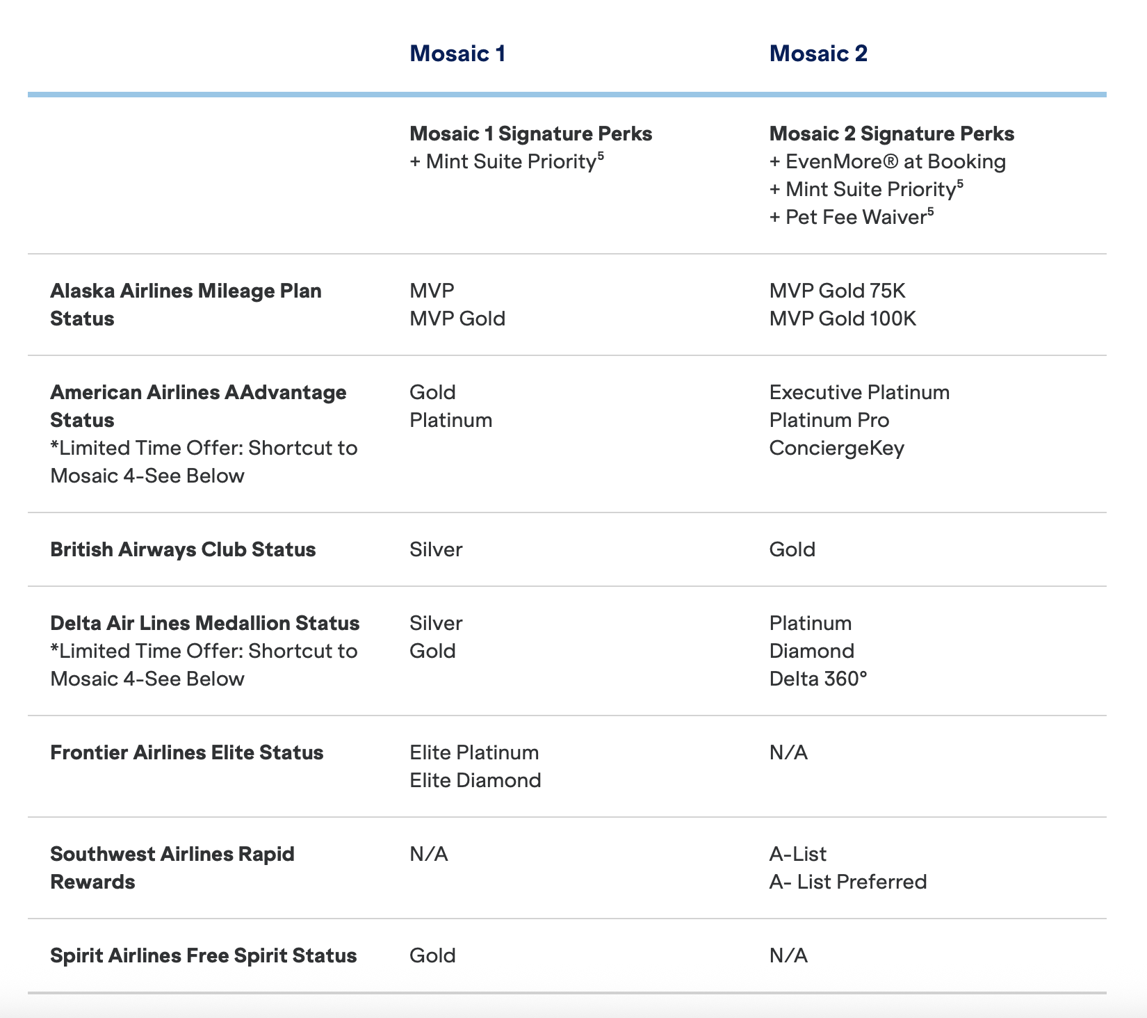The width and height of the screenshot is (1147, 1018).
Task: Click Gold in Spirit Airlines row
Action: click(x=432, y=955)
